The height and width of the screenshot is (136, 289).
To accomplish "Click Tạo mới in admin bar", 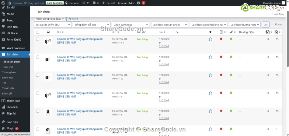I will (x=109, y=3).
